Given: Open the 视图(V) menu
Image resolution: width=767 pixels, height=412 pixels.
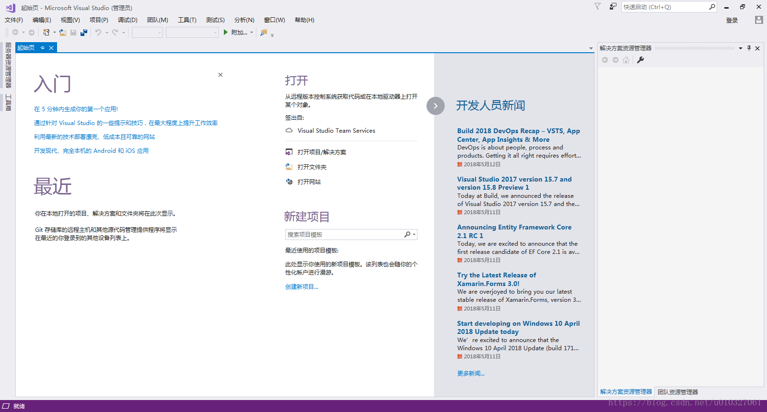Looking at the screenshot, I should coord(70,20).
